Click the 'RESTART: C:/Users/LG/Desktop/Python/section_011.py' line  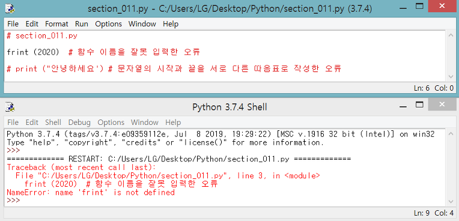tap(178, 159)
